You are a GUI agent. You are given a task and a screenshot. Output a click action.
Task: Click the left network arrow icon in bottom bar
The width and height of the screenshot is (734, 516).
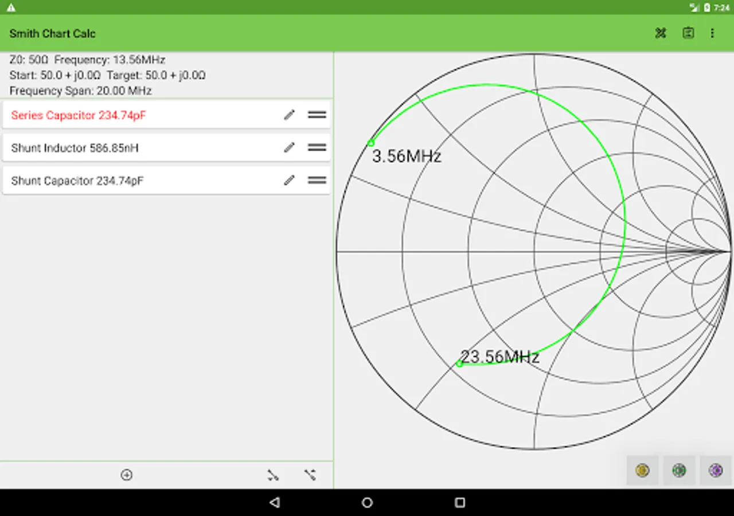point(273,475)
